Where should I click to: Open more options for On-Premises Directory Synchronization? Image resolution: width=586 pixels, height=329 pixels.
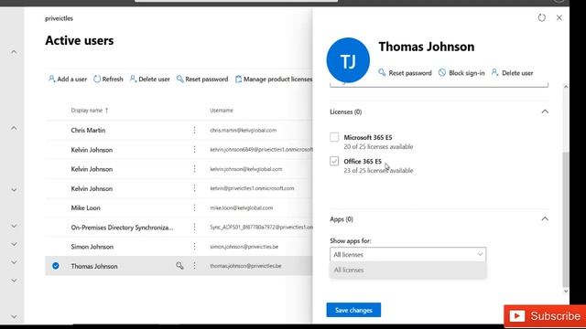tap(194, 228)
